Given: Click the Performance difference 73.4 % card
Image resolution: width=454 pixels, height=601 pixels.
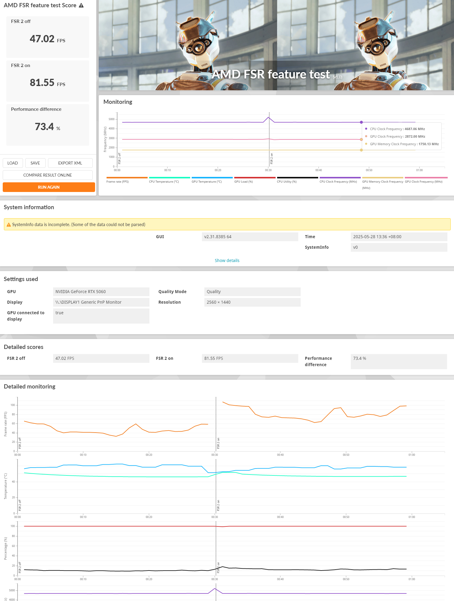Looking at the screenshot, I should [48, 125].
